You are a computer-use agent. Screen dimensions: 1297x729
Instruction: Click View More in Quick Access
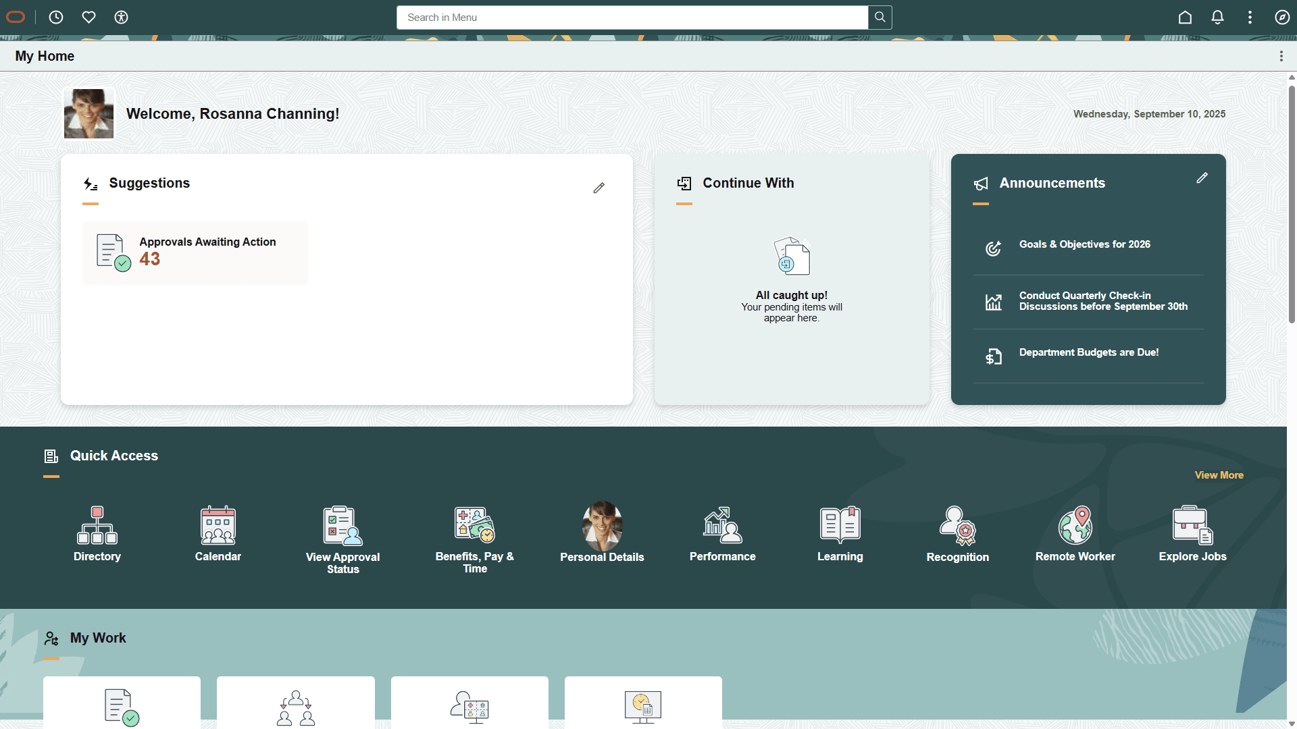pos(1219,475)
